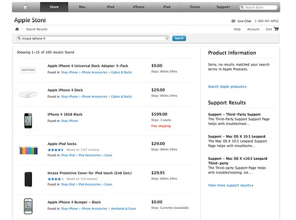Click the Search Store field in the nav bar
296x220 pixels.
(258, 7)
